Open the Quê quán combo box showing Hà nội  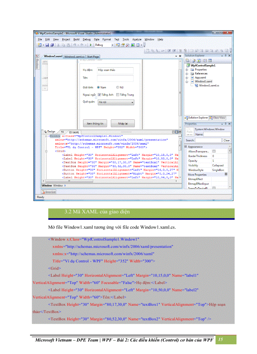[x=133, y=102]
